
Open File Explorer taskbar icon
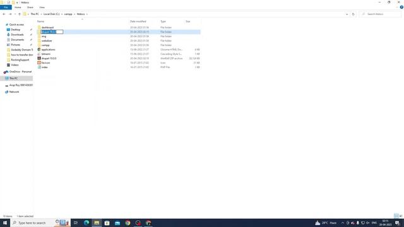tap(97, 223)
